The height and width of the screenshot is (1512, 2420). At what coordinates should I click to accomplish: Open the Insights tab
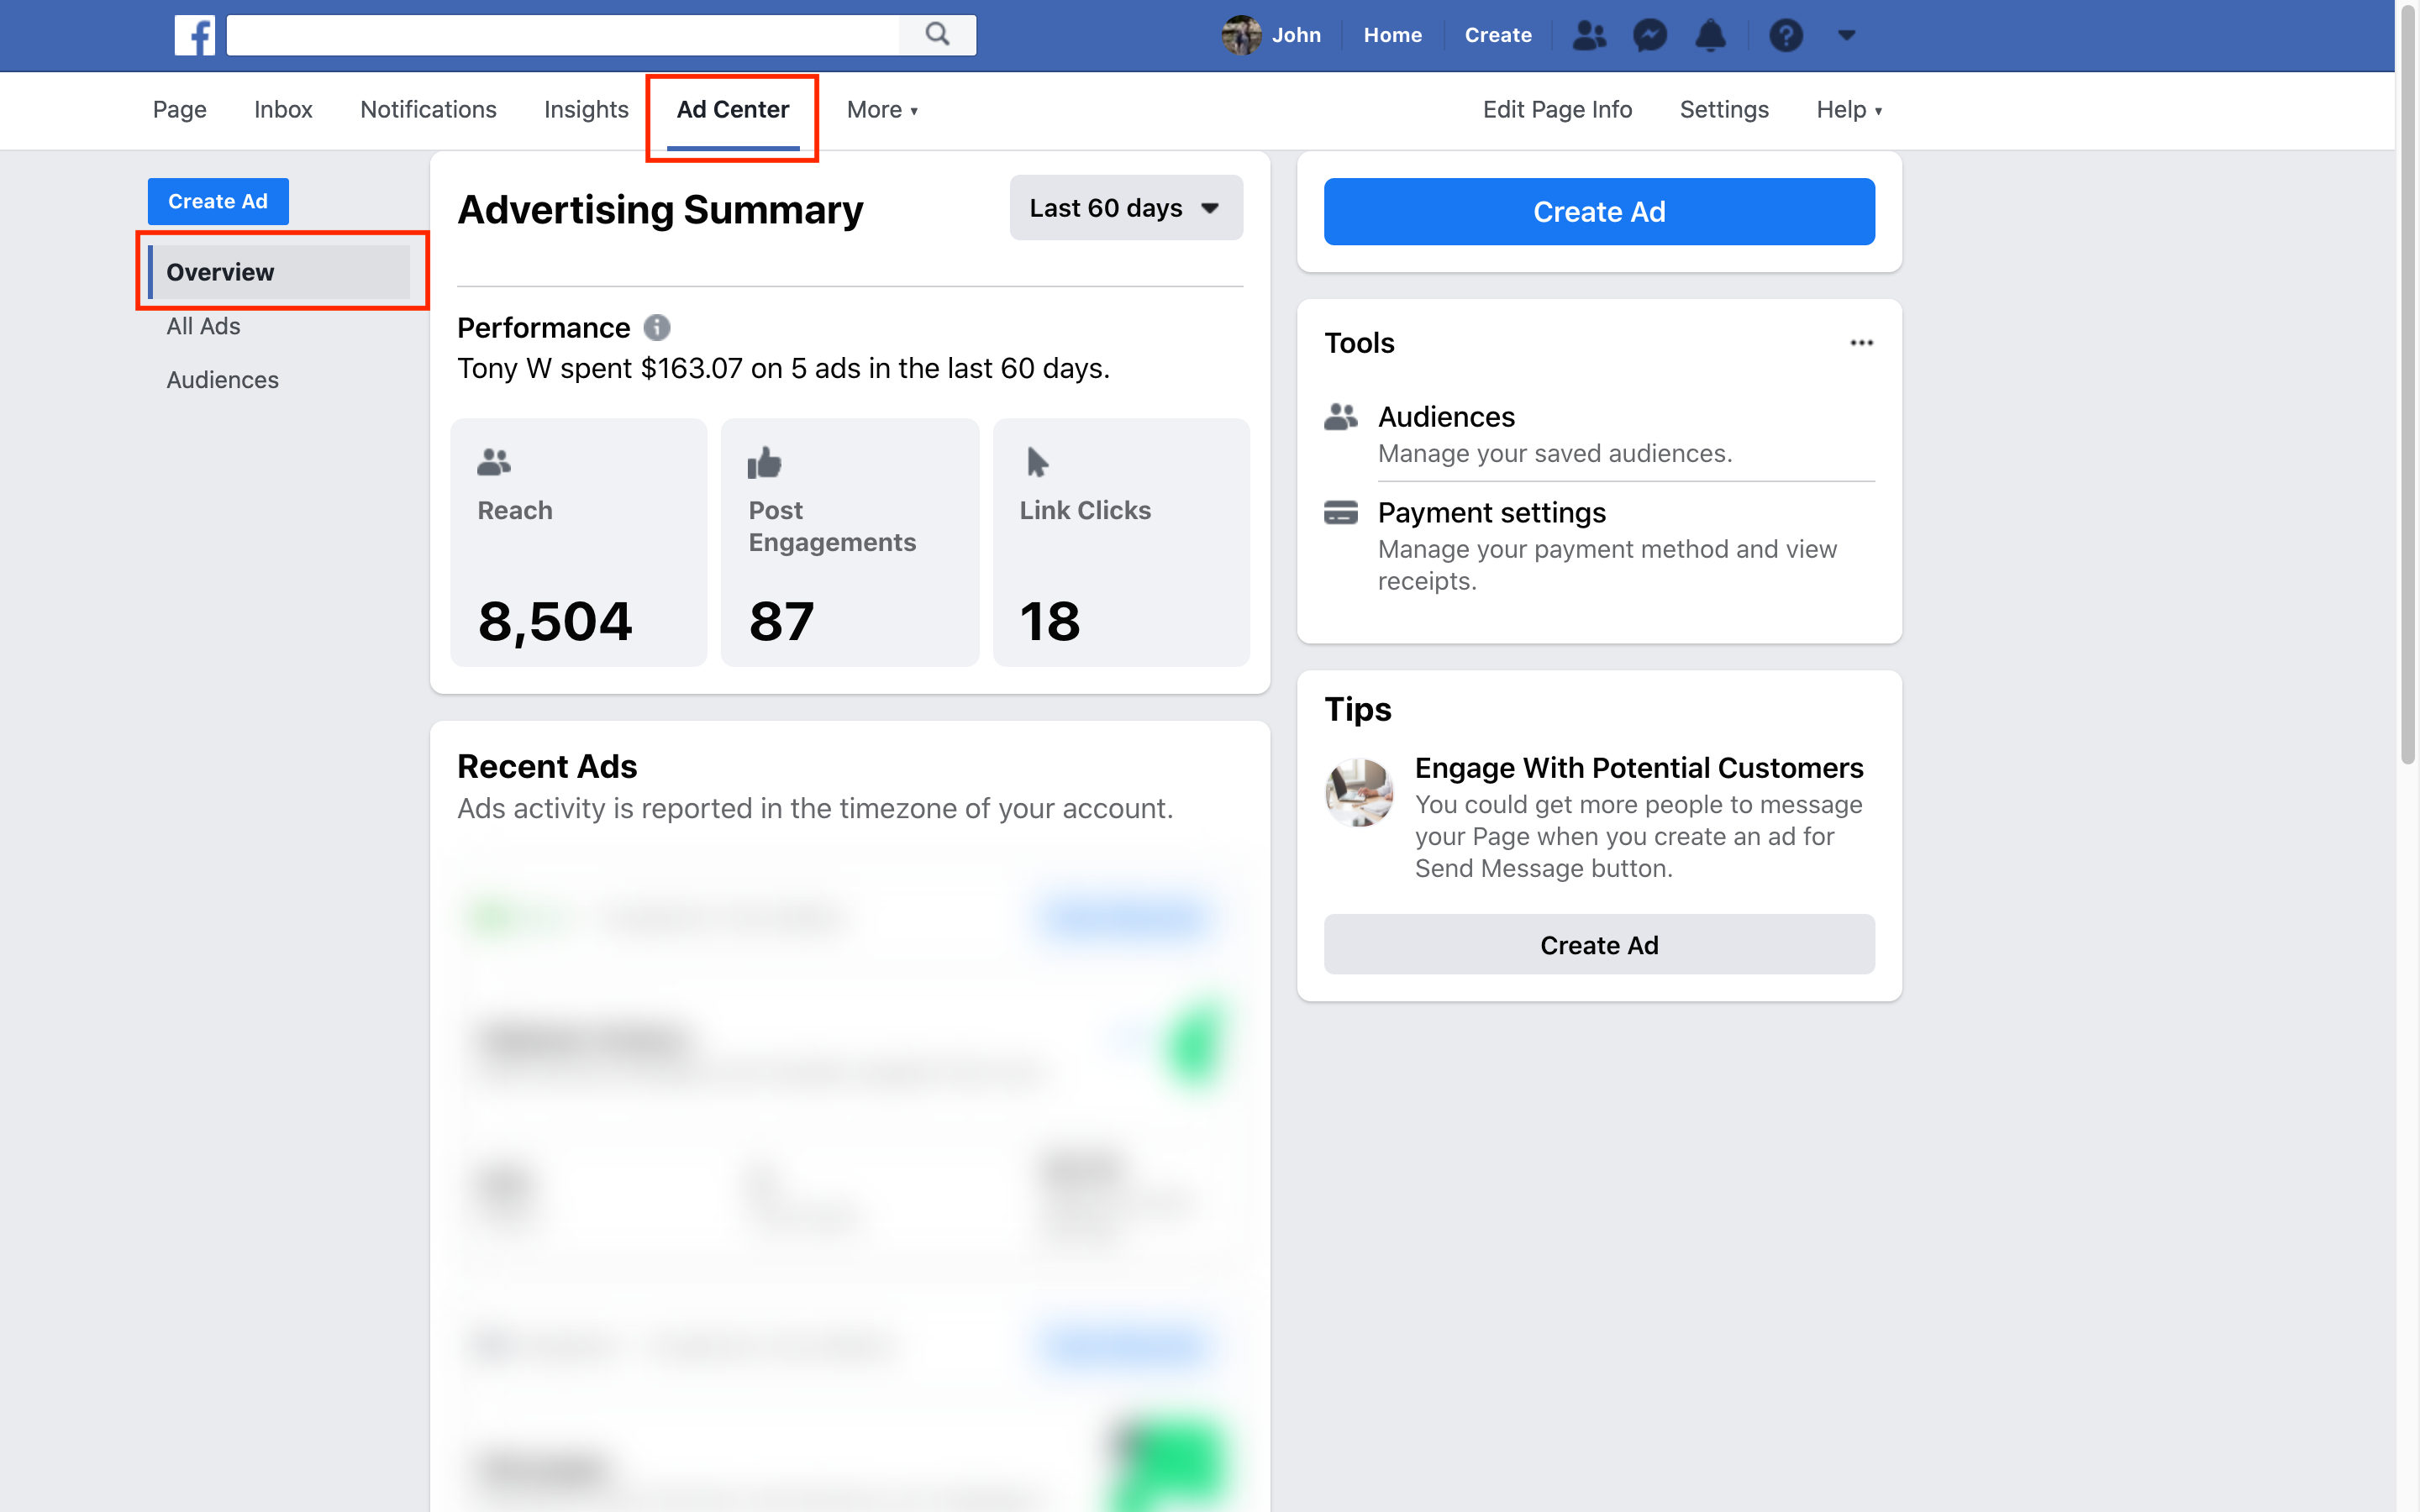click(586, 109)
